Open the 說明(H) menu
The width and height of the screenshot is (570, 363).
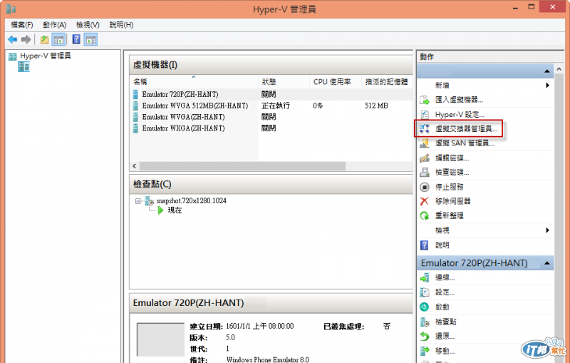pos(121,25)
